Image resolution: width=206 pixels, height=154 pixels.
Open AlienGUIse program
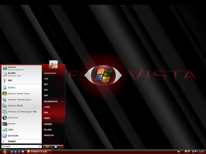point(22,118)
